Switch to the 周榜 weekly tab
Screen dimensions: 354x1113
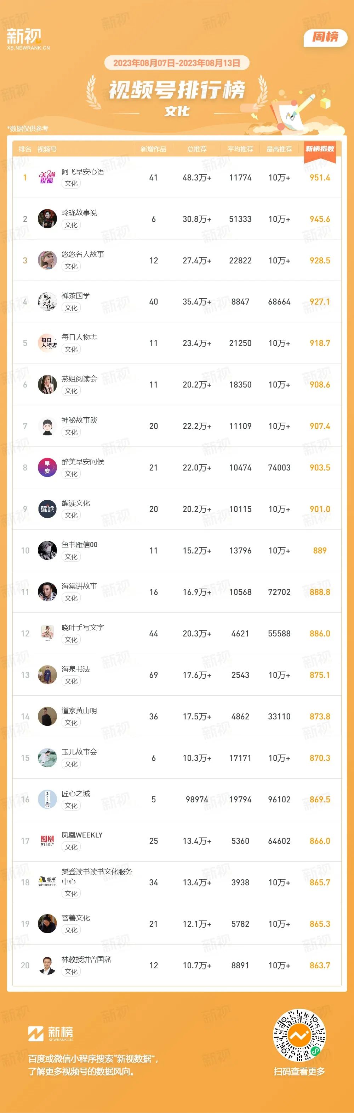326,37
